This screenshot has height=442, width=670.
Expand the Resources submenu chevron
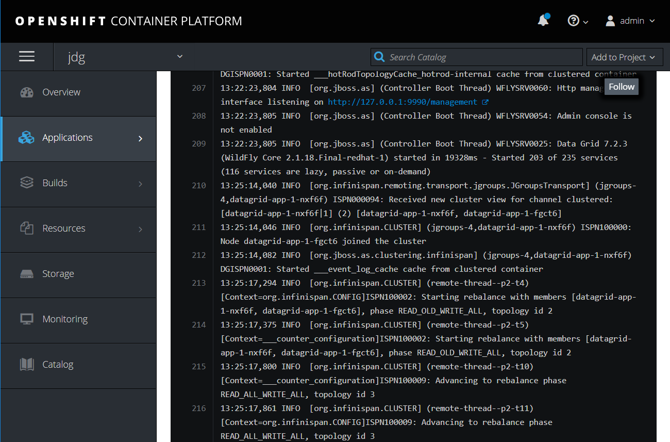(x=141, y=229)
